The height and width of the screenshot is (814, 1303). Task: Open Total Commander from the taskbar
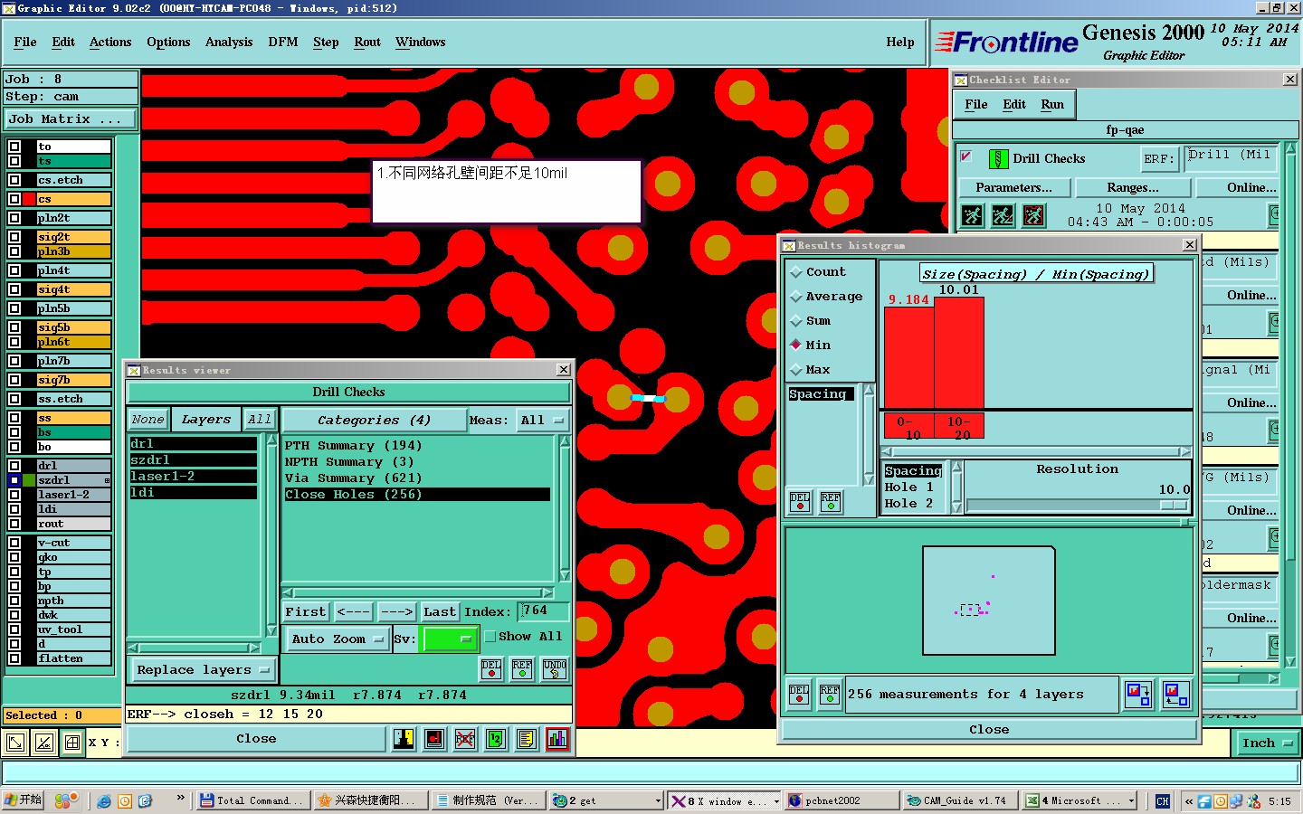tap(252, 800)
